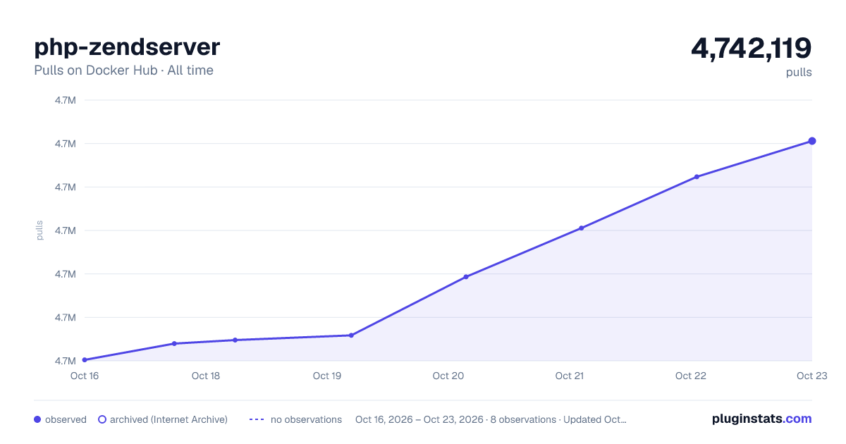846x444 pixels.
Task: Click the Oct 22 axis label
Action: click(x=691, y=376)
